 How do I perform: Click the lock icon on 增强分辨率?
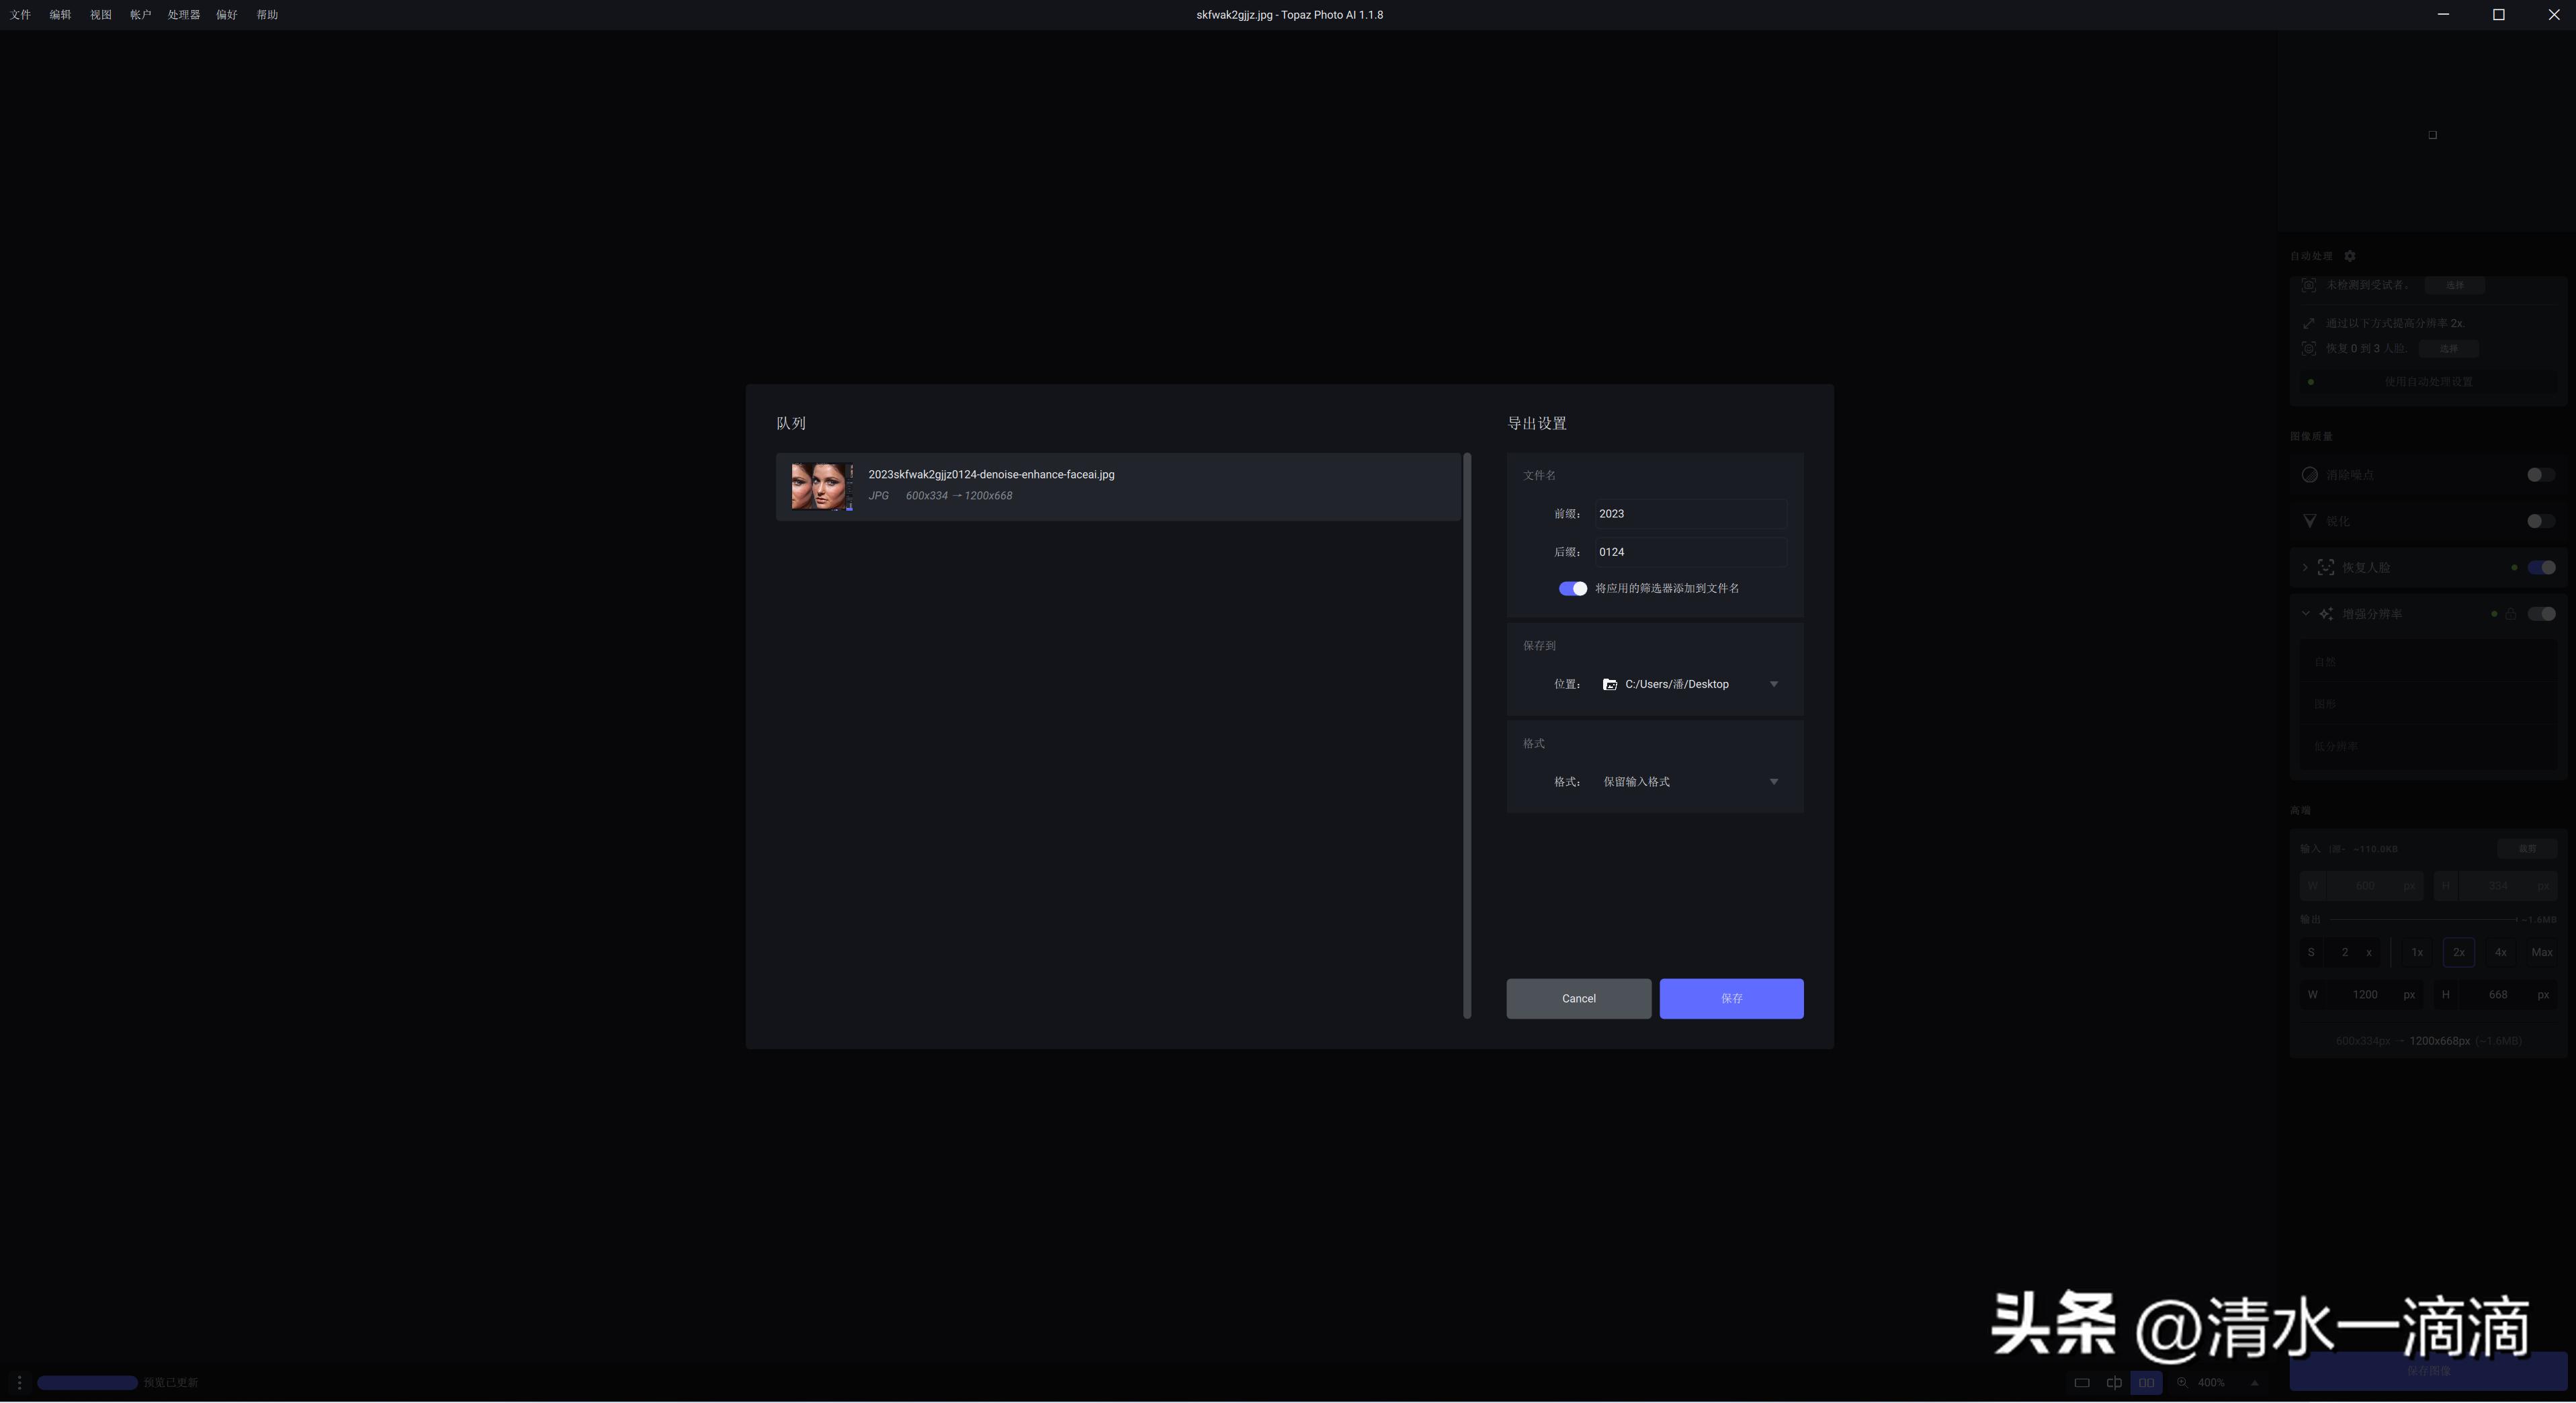[2510, 615]
